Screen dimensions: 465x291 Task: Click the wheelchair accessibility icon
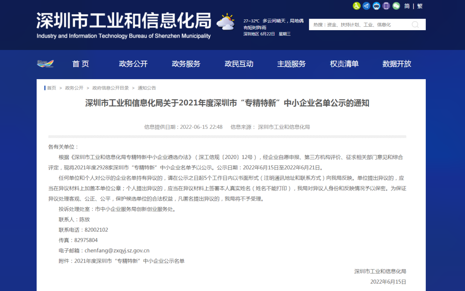[x=356, y=6]
